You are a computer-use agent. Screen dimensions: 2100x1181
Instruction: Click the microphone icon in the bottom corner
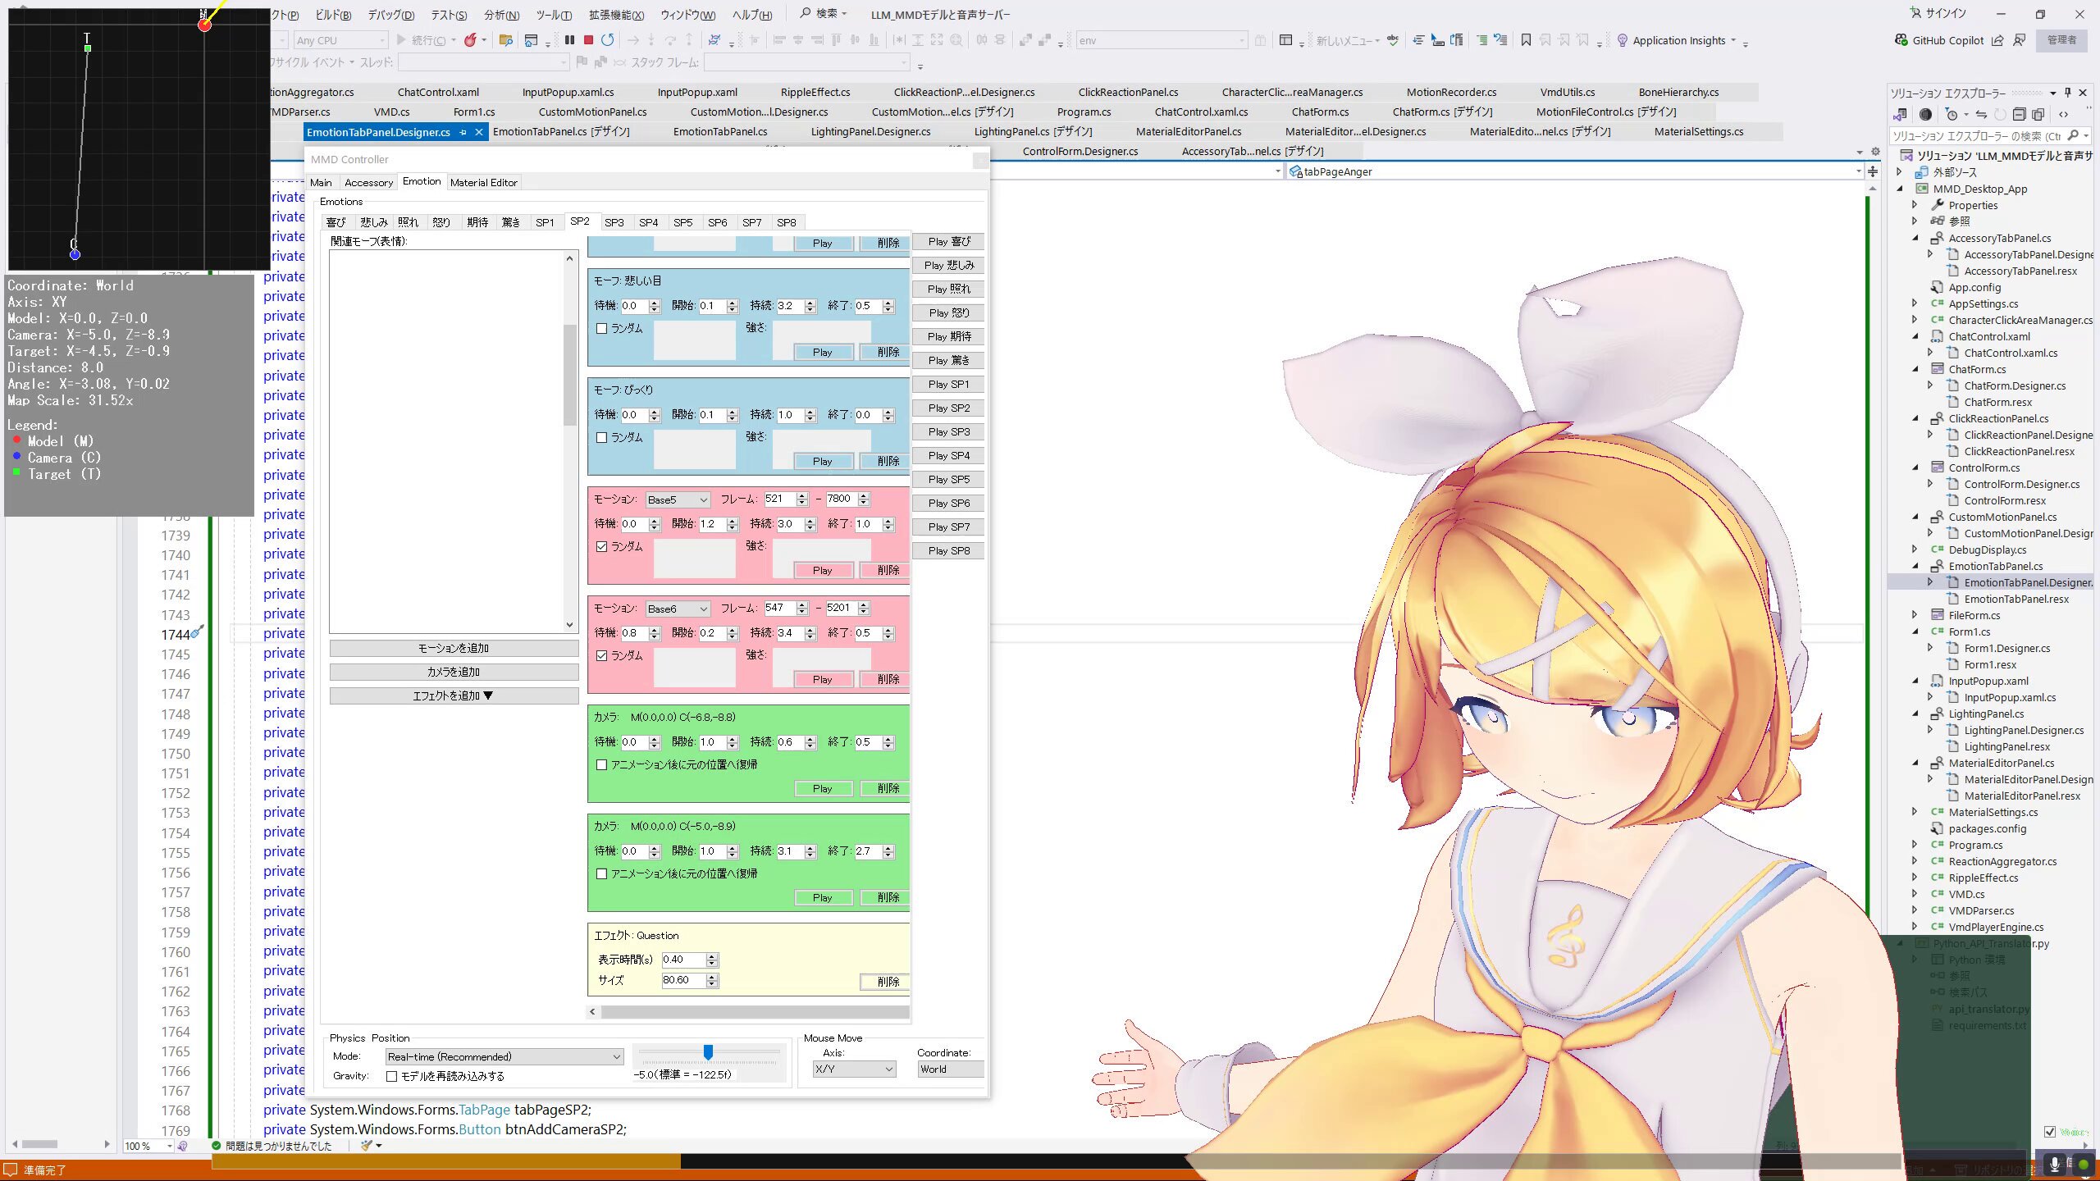click(2055, 1164)
